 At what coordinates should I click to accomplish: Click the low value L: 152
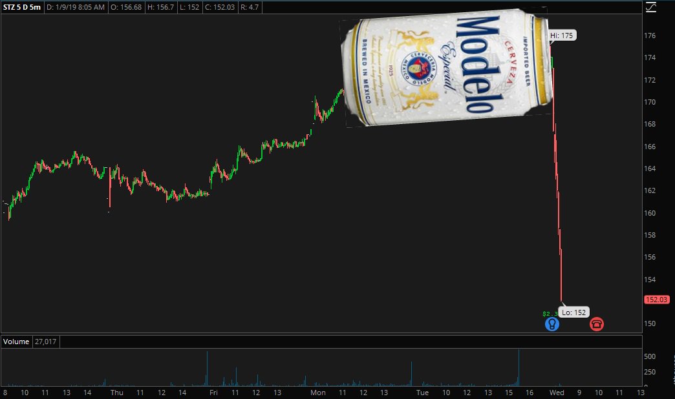(x=189, y=7)
